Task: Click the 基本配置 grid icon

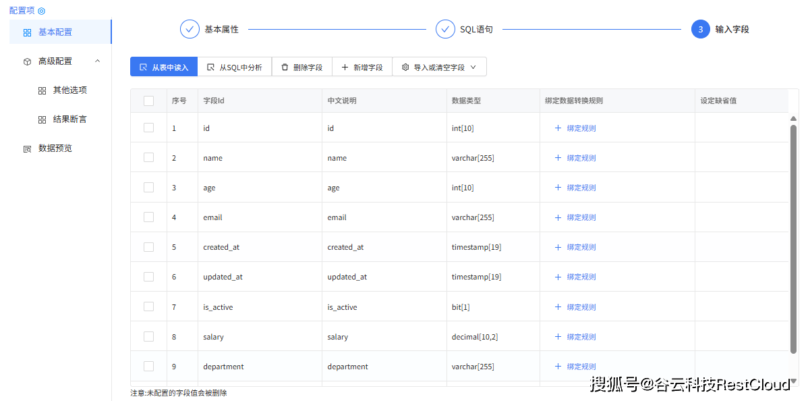Action: pyautogui.click(x=27, y=32)
